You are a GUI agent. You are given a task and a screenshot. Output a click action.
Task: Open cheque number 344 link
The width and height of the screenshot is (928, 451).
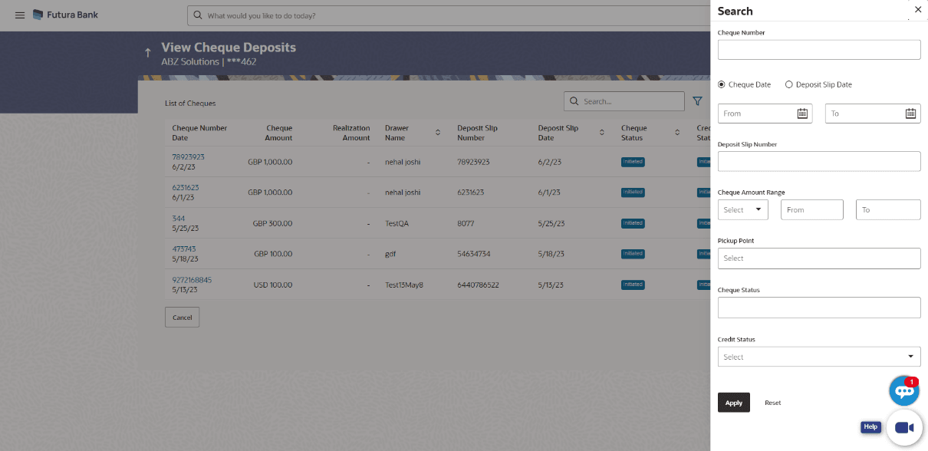coord(178,219)
